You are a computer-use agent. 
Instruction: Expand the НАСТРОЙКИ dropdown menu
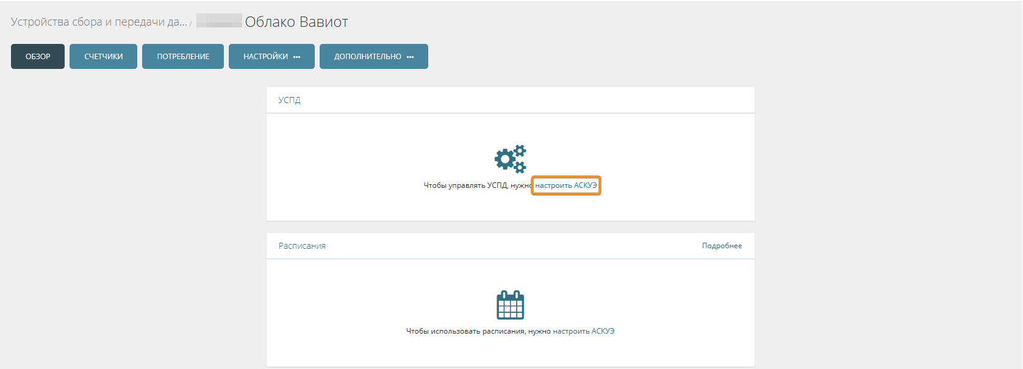(266, 57)
